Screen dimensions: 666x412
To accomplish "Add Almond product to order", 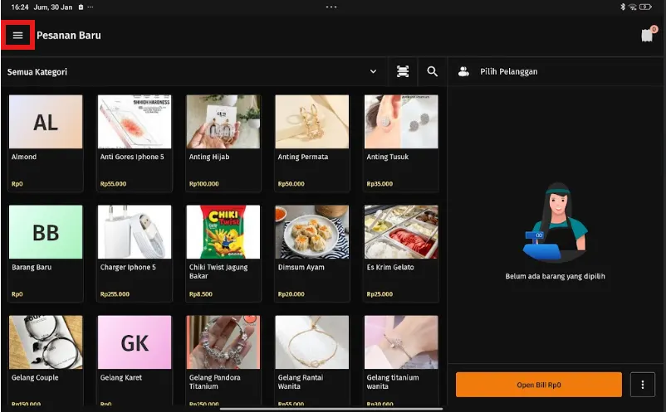I will pos(46,141).
